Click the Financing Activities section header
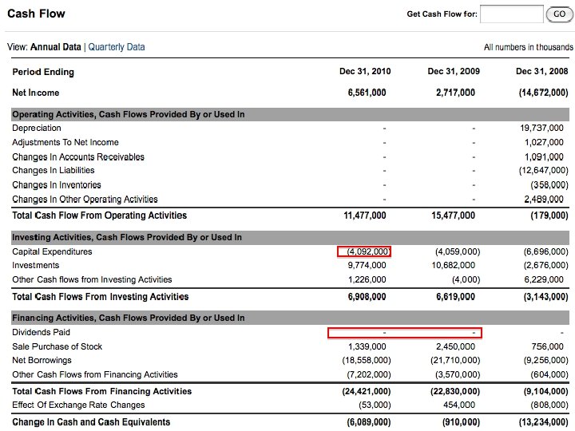The image size is (575, 431). tap(290, 318)
